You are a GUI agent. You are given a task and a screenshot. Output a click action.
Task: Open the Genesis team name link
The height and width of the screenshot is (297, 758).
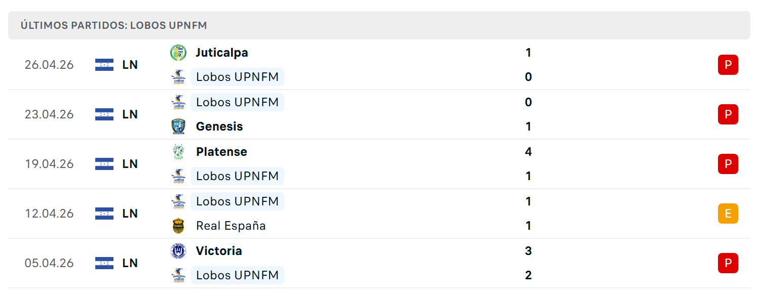coord(219,126)
